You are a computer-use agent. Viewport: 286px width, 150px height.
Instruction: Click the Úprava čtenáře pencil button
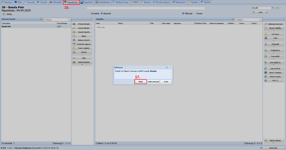tap(82, 28)
